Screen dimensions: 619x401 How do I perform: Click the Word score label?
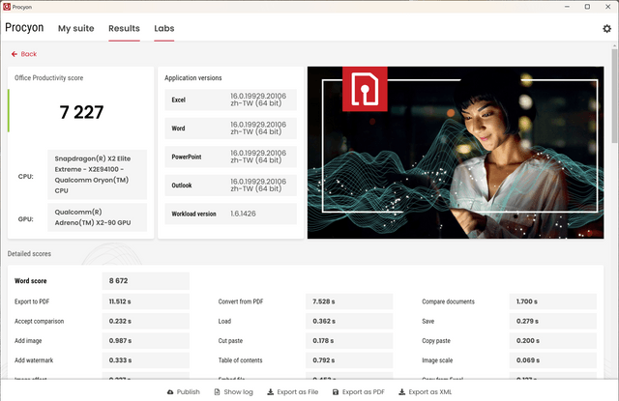click(30, 281)
